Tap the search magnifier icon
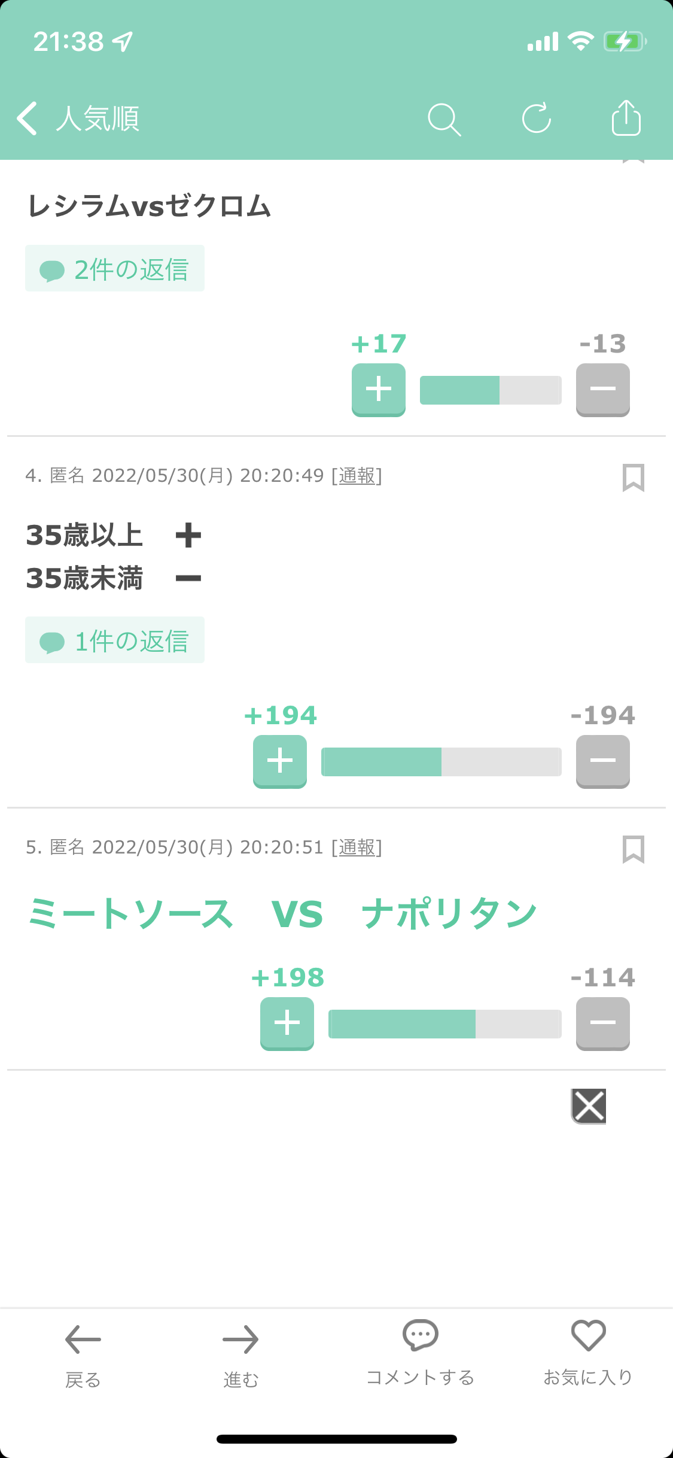This screenshot has height=1458, width=673. point(444,119)
